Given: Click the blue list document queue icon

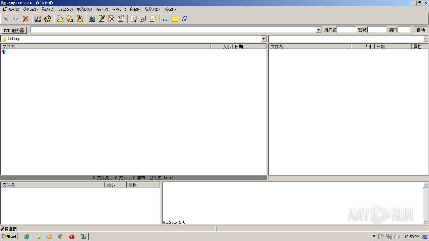Looking at the screenshot, I should (x=133, y=19).
